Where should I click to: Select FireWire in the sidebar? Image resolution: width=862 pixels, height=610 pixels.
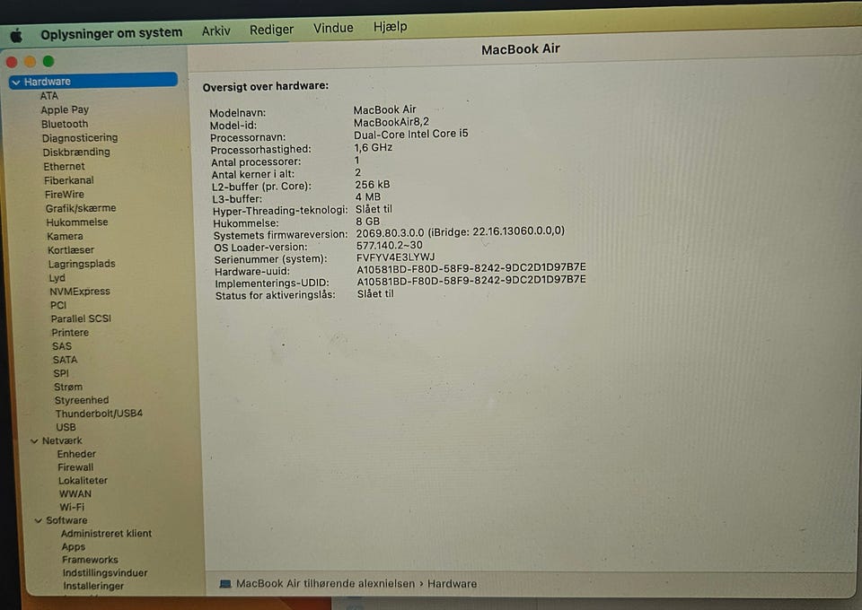click(65, 195)
